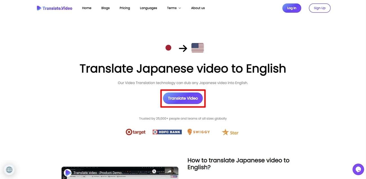This screenshot has width=366, height=179.
Task: Play the Translate.video Product Demo video
Action: tap(68, 173)
